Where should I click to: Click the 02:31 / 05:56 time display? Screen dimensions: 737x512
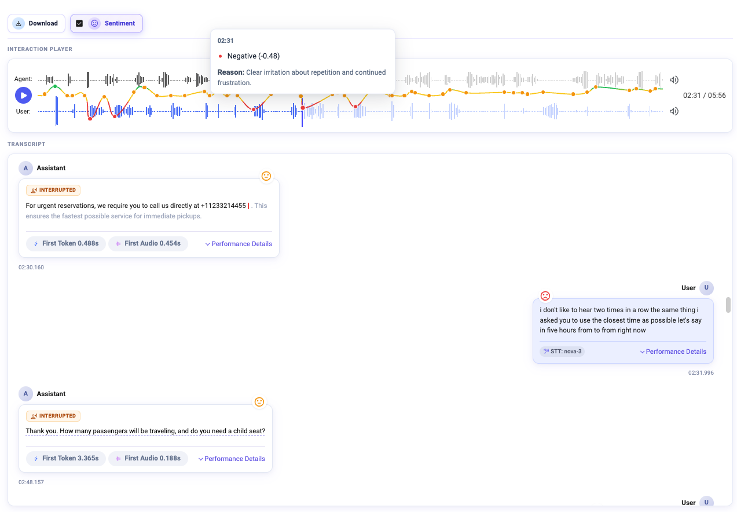(x=705, y=96)
